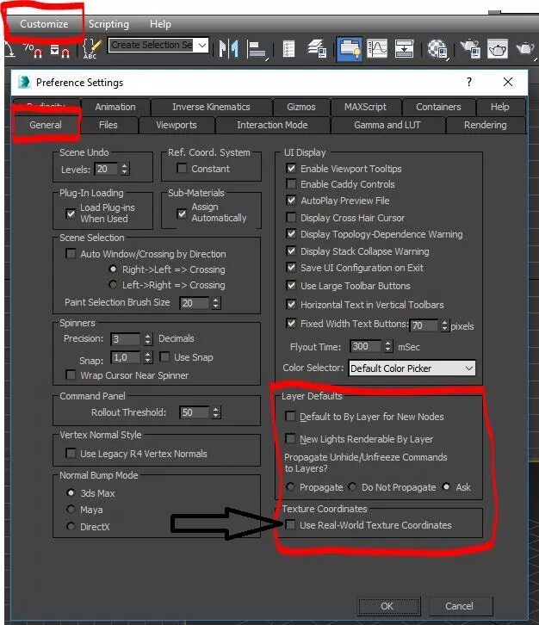Switch to the Viewports tab
Screen dimensions: 539x625
[x=177, y=125]
